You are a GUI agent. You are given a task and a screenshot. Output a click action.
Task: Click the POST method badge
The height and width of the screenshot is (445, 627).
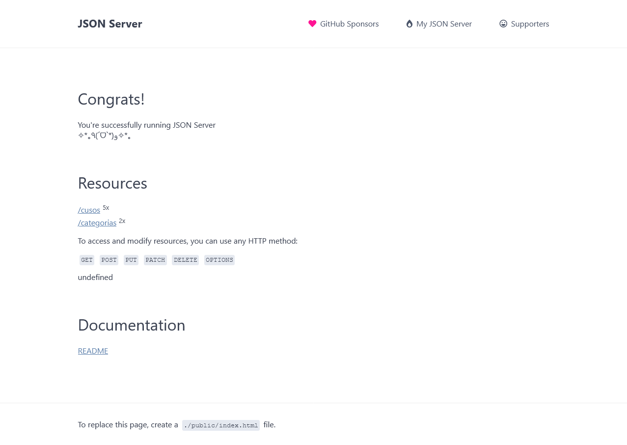pos(109,260)
